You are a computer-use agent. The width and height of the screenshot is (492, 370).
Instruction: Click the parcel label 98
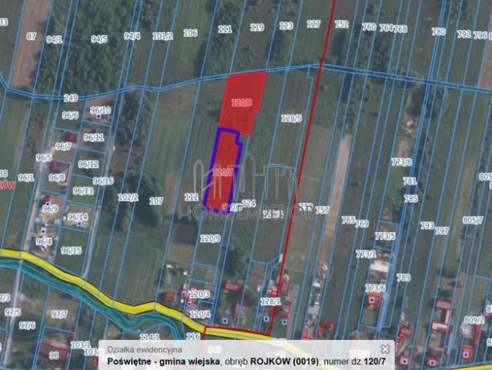[55, 355]
